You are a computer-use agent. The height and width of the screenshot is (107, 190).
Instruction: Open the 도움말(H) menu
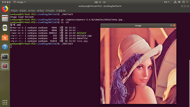coord(61,11)
